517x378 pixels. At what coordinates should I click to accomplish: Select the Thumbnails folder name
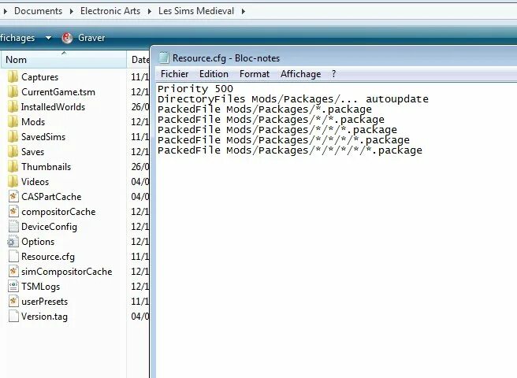46,167
